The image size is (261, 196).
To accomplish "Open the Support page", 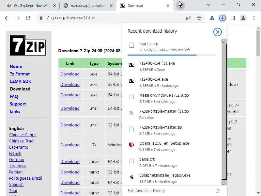I will point(18,104).
